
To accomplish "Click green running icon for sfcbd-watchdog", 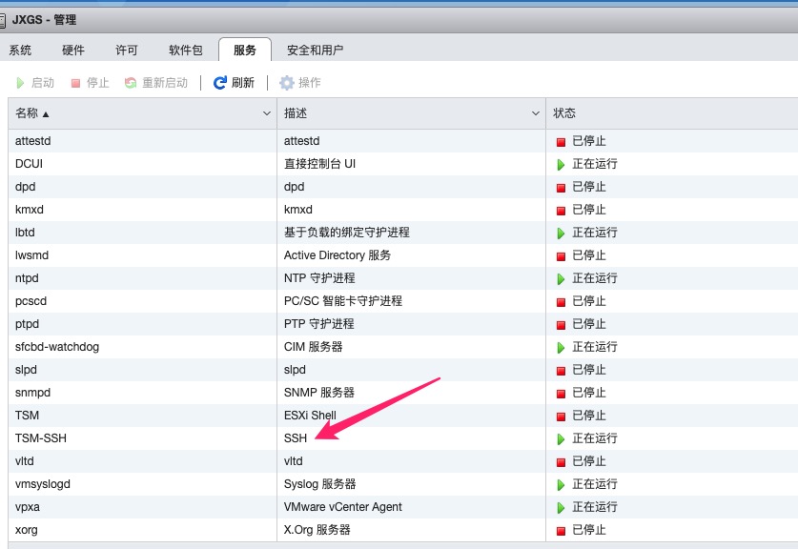I will pos(561,348).
